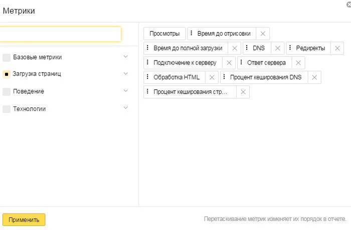Expand the Базовые метрики group chevron

(125, 56)
